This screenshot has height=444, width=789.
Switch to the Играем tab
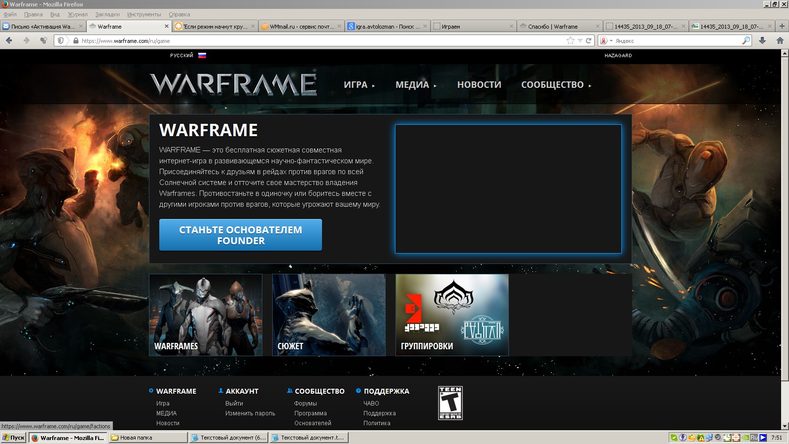[x=473, y=26]
